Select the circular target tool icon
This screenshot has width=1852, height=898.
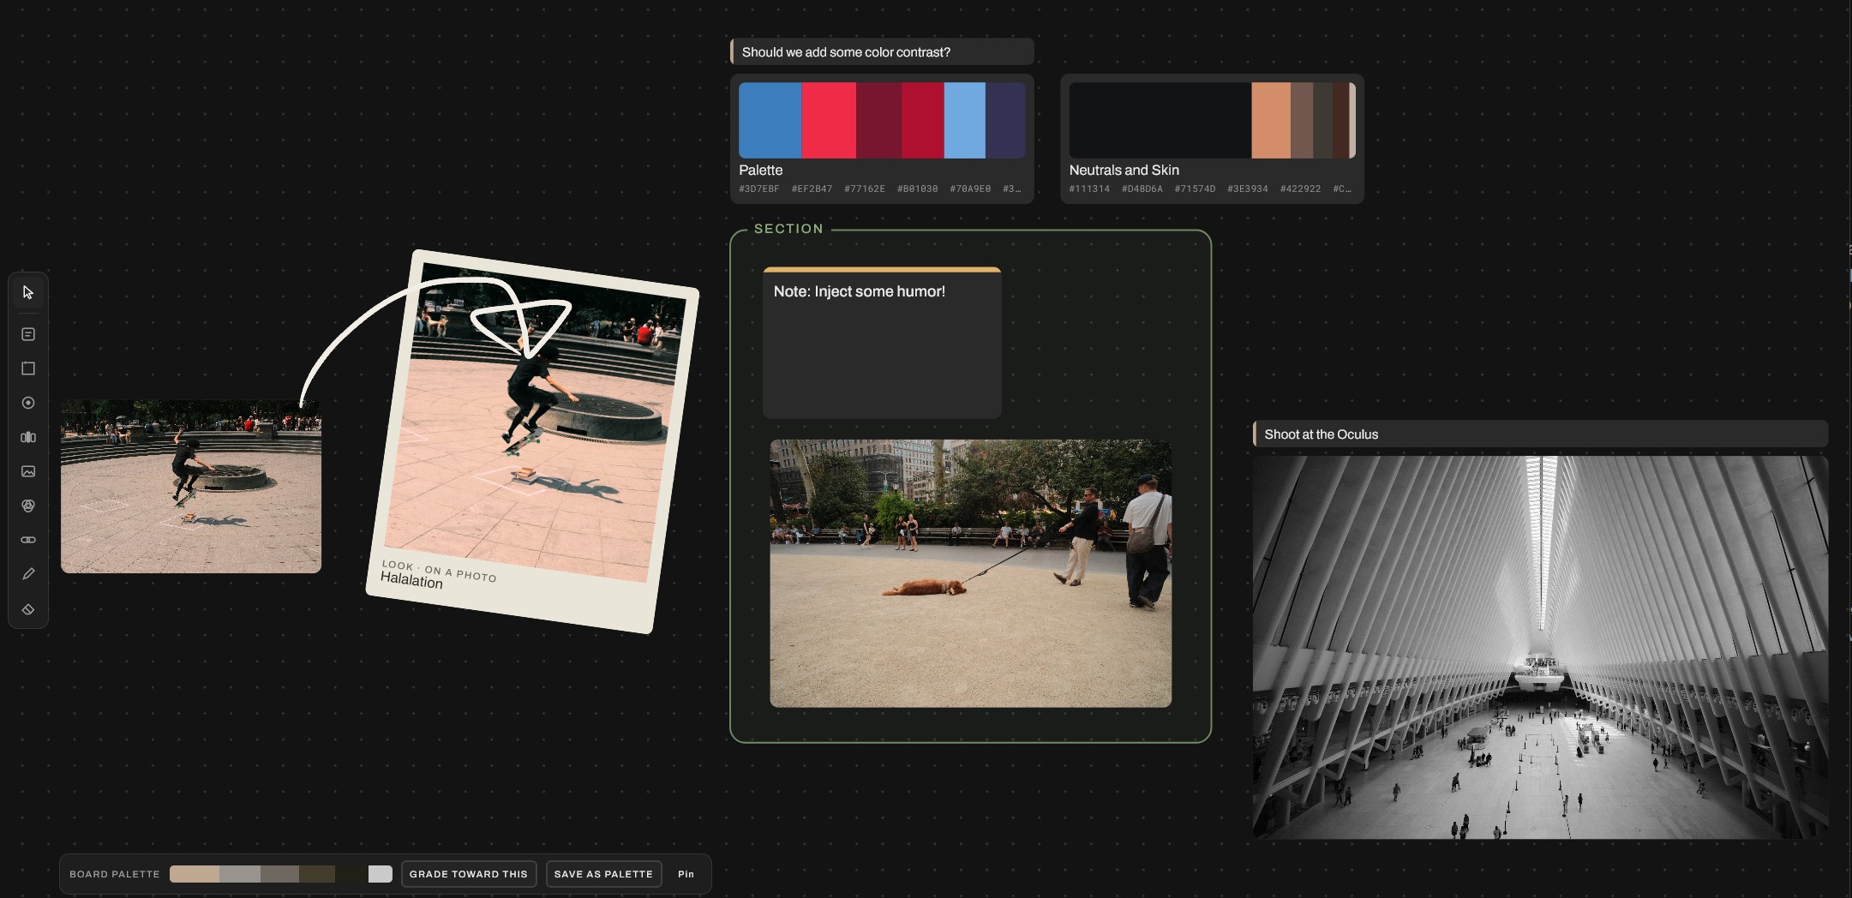pyautogui.click(x=28, y=403)
